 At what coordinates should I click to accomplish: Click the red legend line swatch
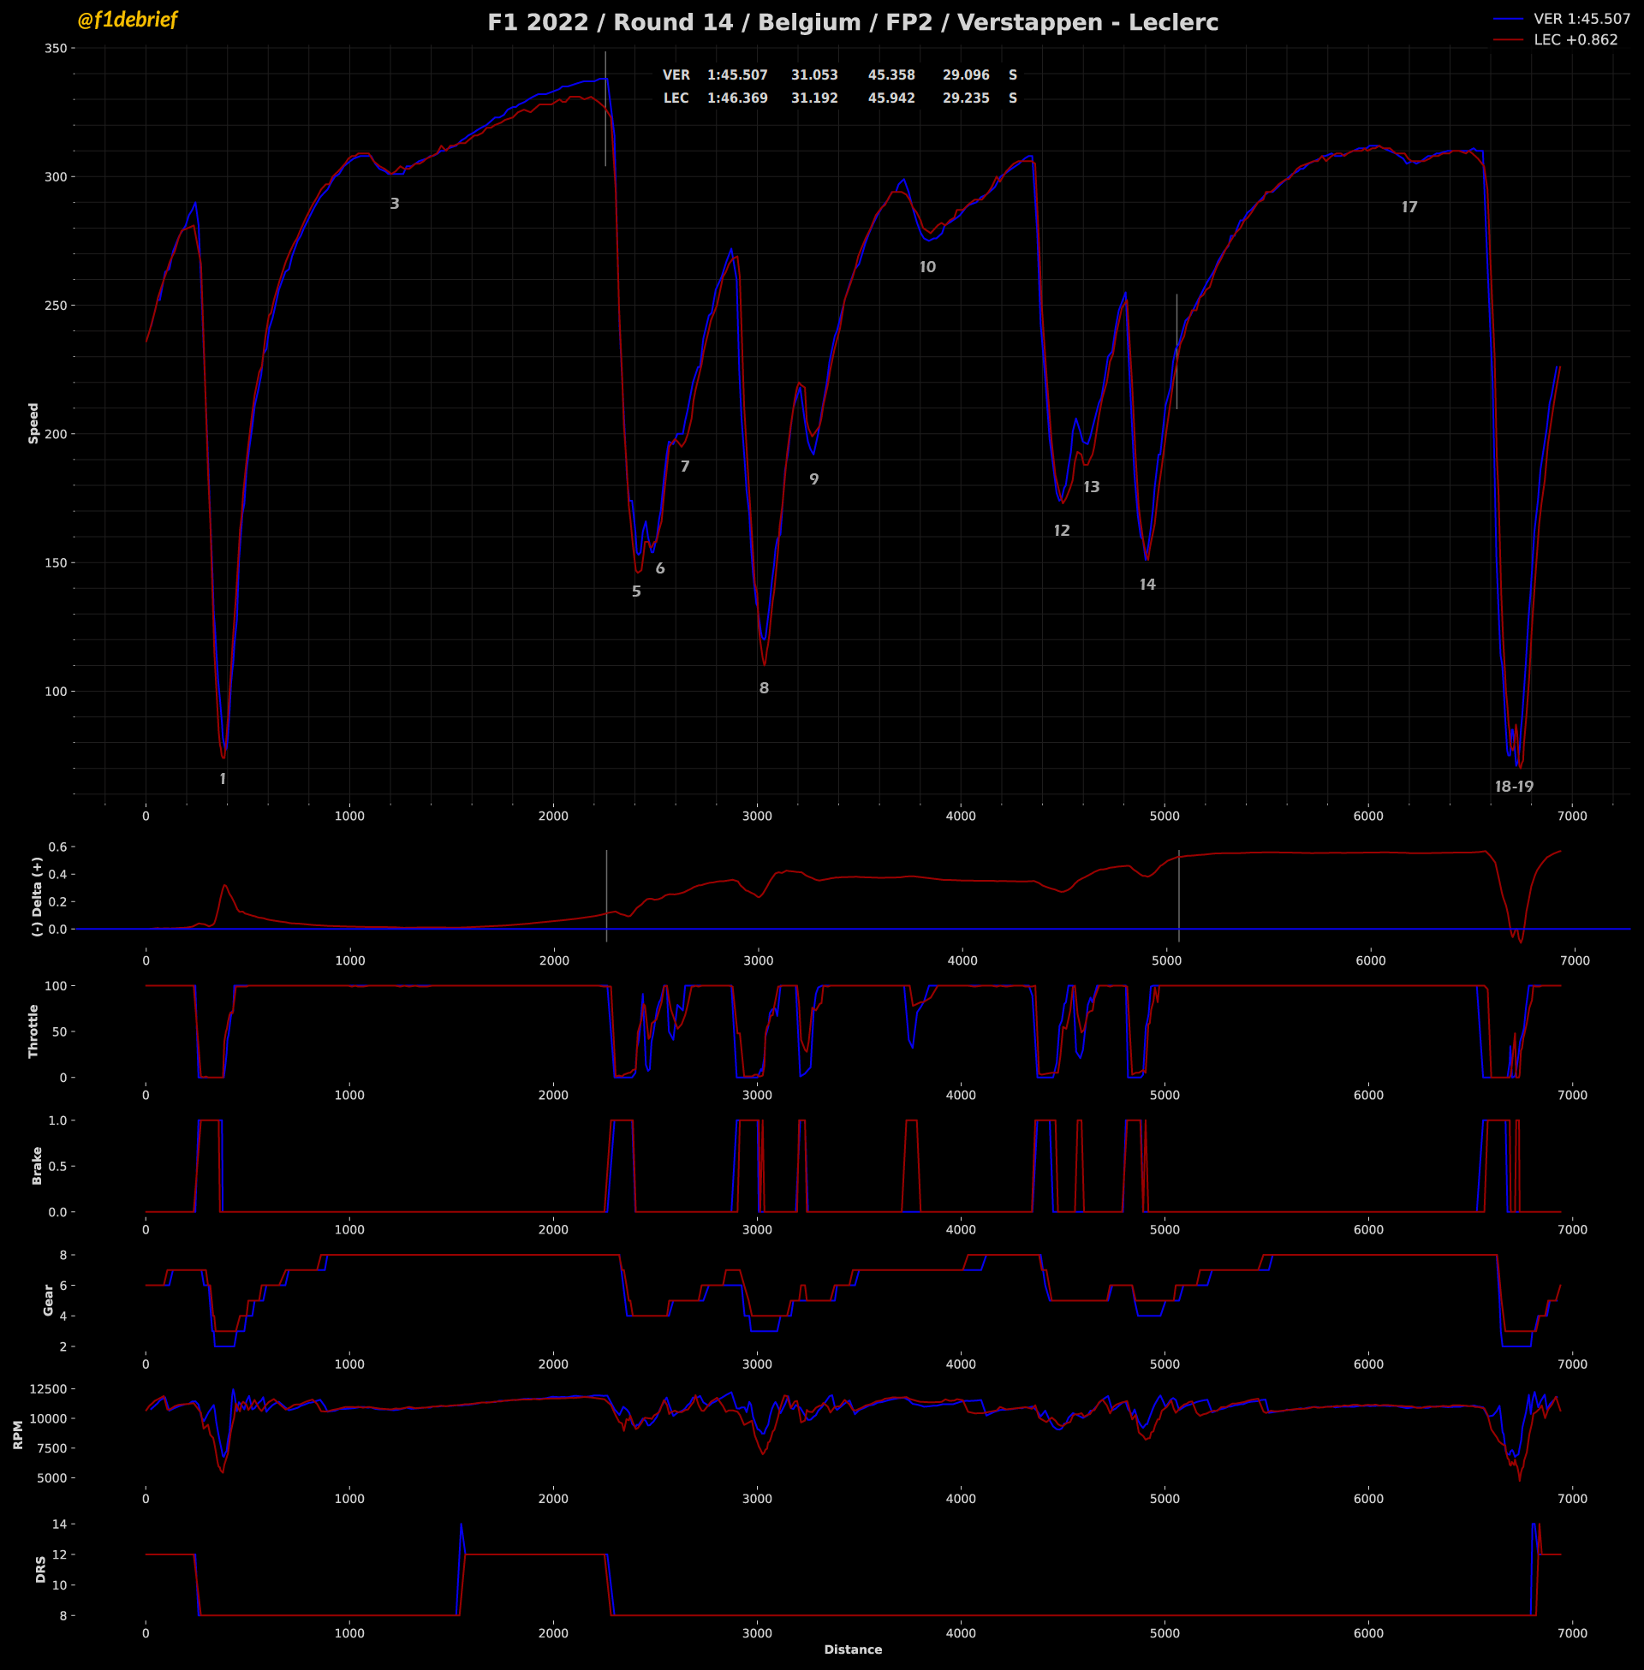(x=1508, y=39)
